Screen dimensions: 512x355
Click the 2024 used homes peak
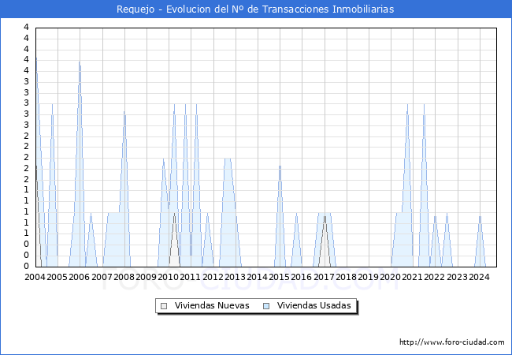480,217
